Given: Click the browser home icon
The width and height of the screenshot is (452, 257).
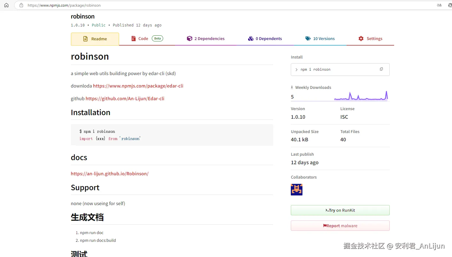Looking at the screenshot, I should point(6,5).
